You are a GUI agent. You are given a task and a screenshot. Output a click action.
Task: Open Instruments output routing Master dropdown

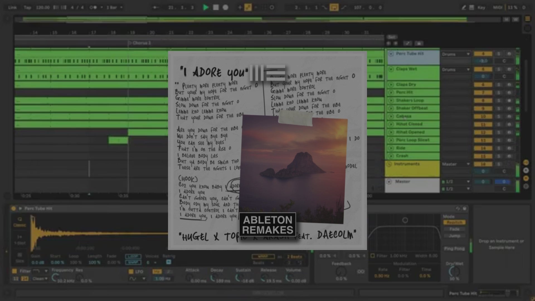(456, 164)
